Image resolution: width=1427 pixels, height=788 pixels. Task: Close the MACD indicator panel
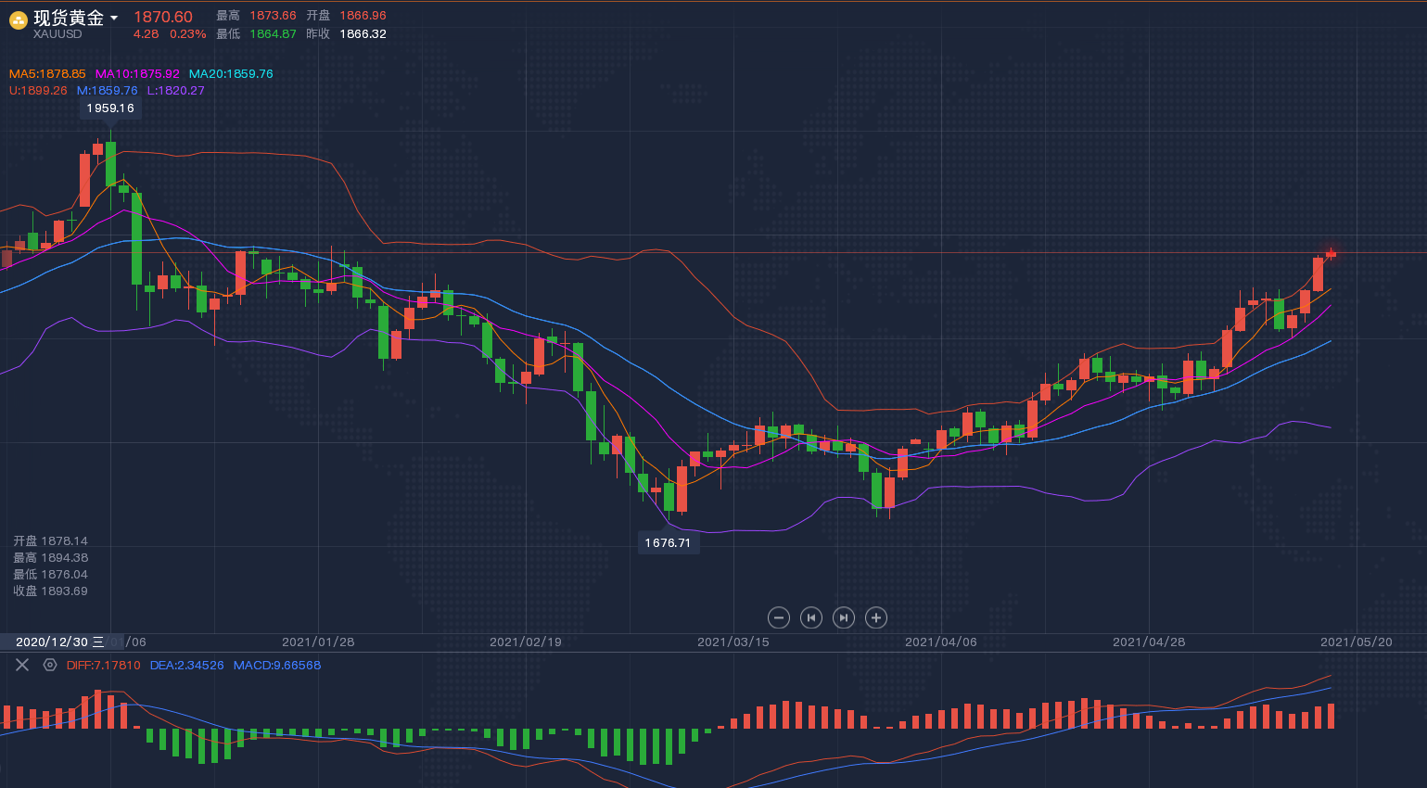tap(22, 665)
